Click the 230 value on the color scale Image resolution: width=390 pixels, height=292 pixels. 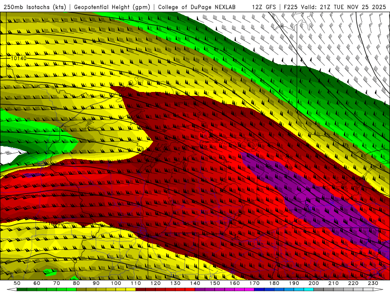pos(373,283)
